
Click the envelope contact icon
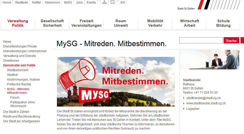click(113, 2)
